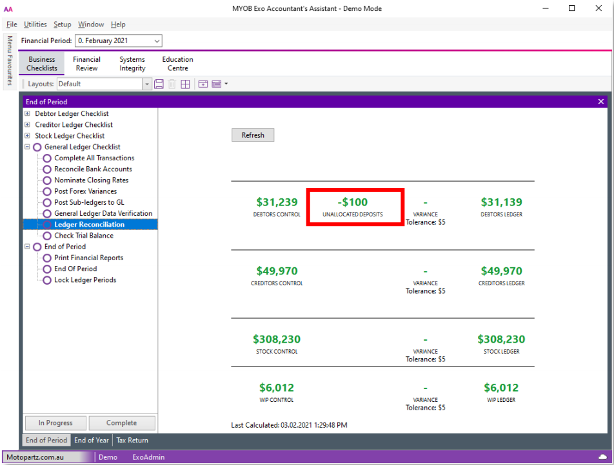Open the Help menu
The image size is (614, 465).
(118, 24)
